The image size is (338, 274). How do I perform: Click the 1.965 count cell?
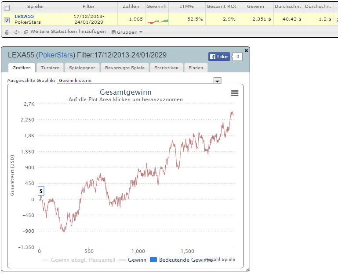click(x=131, y=19)
